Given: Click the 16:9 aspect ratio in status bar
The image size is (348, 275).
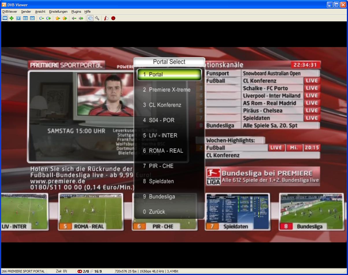Looking at the screenshot, I should coord(98,271).
